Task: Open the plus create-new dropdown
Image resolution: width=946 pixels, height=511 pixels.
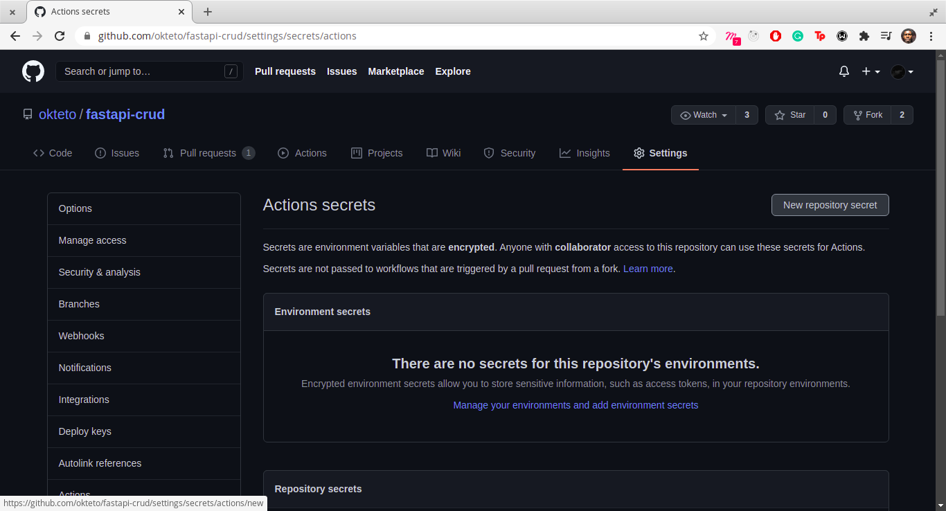Action: pyautogui.click(x=871, y=71)
